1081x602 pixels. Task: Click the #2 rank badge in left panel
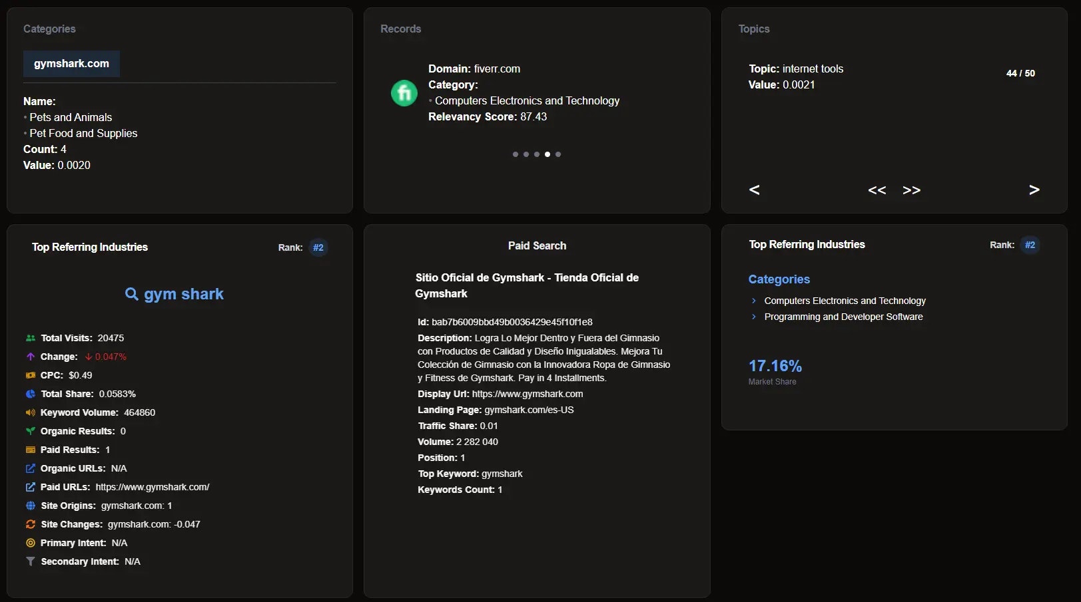[318, 247]
